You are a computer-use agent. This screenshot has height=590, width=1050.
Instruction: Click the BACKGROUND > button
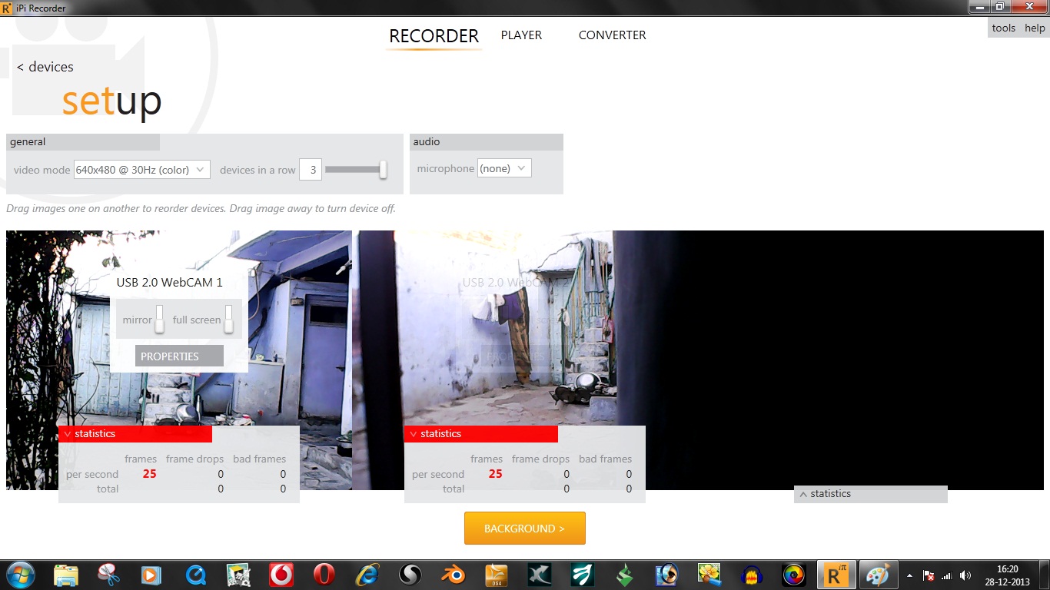525,529
